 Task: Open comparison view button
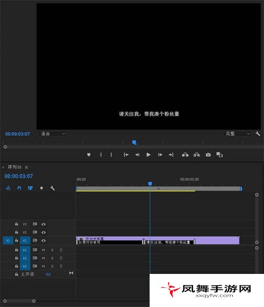pos(219,155)
